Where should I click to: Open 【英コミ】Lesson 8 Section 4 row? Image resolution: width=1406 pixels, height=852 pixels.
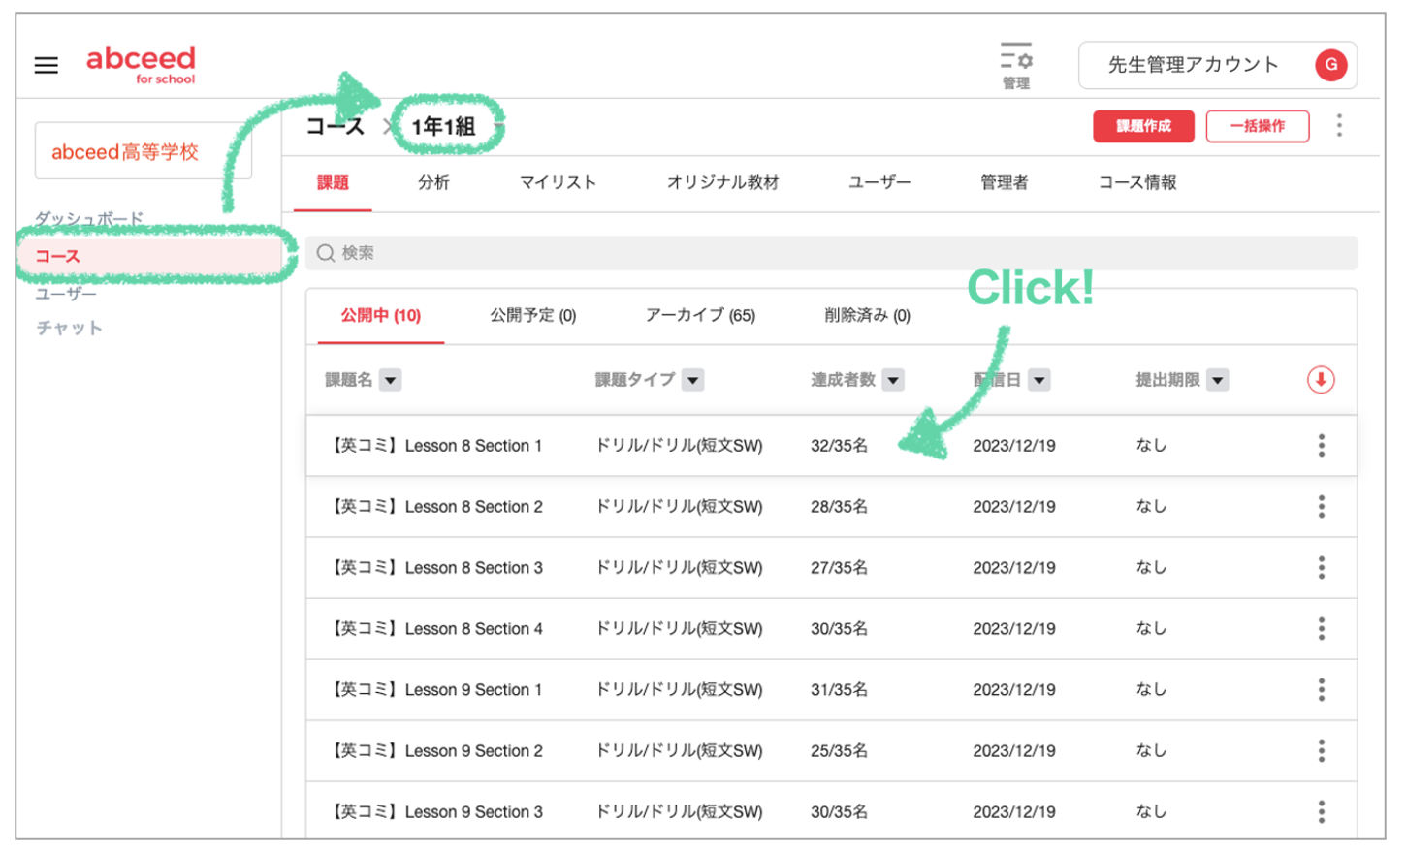[x=831, y=629]
